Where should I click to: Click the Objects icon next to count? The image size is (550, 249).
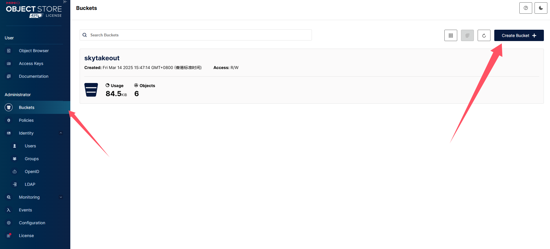[x=136, y=85]
